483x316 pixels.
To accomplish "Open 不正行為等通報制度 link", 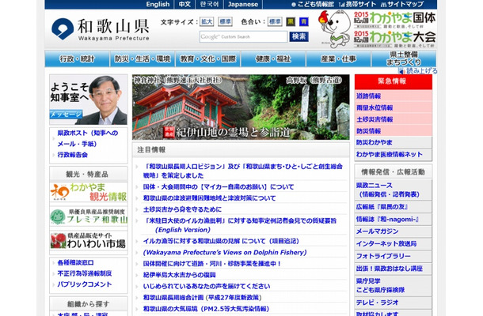I will [x=85, y=273].
